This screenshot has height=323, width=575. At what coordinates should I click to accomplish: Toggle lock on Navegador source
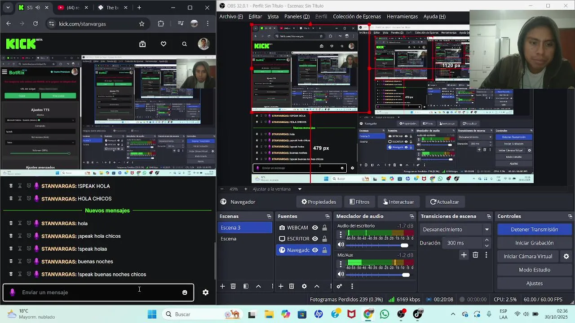324,250
